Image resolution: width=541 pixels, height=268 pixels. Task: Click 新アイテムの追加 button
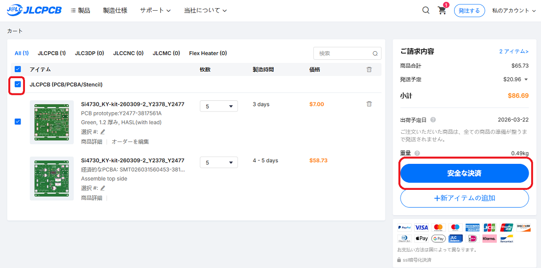464,198
